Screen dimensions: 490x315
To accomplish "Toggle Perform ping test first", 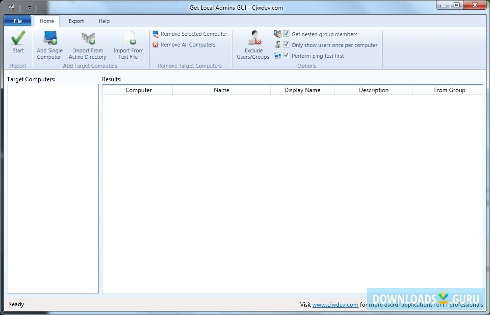I will [x=286, y=55].
